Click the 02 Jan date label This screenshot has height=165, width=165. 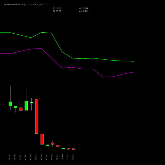[31, 157]
